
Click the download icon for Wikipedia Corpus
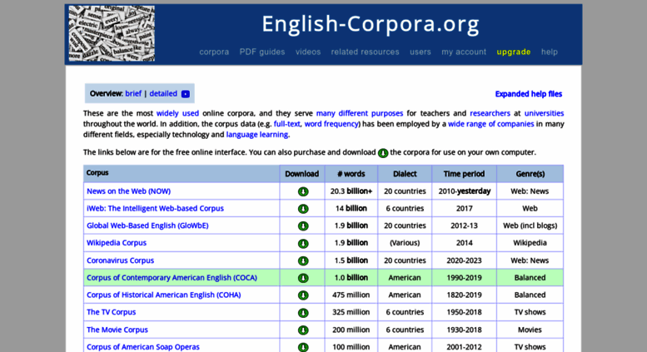click(303, 244)
